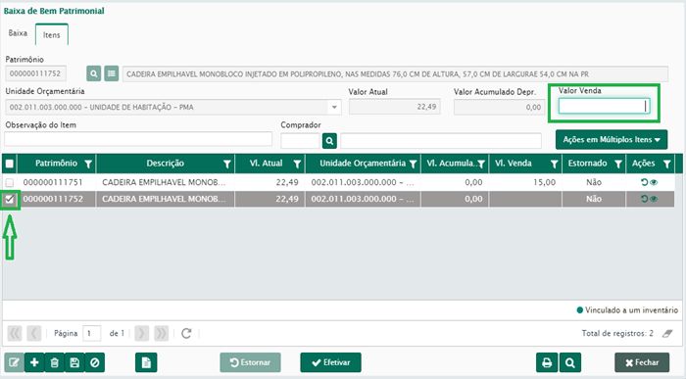Viewport: 686px width, 379px height.
Task: Filter the Patrimônio column
Action: [x=88, y=164]
